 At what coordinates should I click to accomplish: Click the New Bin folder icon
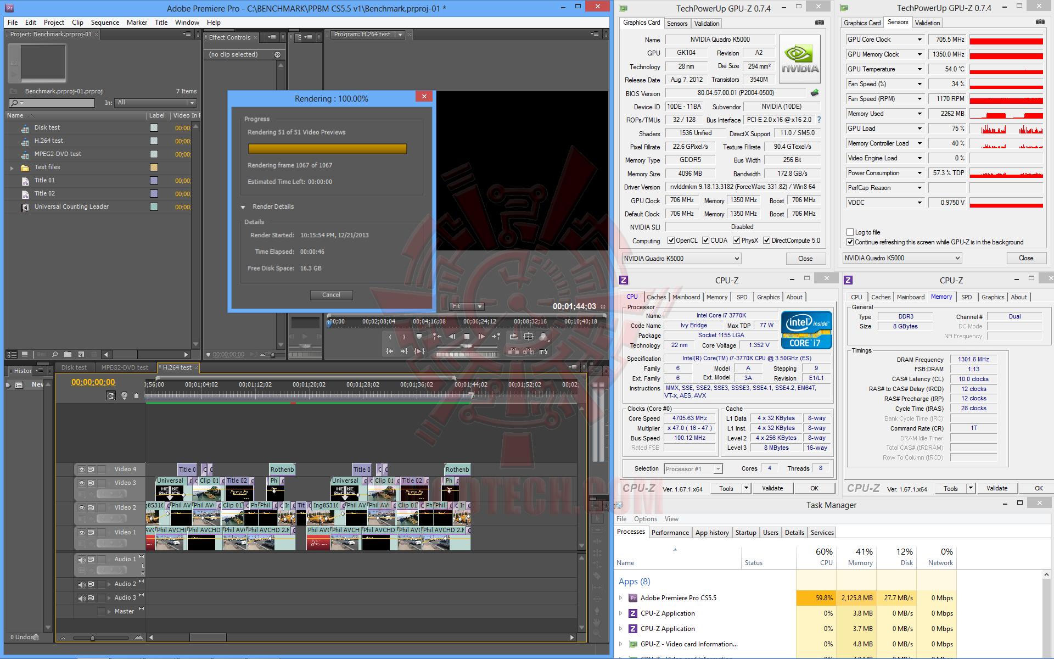[x=68, y=355]
